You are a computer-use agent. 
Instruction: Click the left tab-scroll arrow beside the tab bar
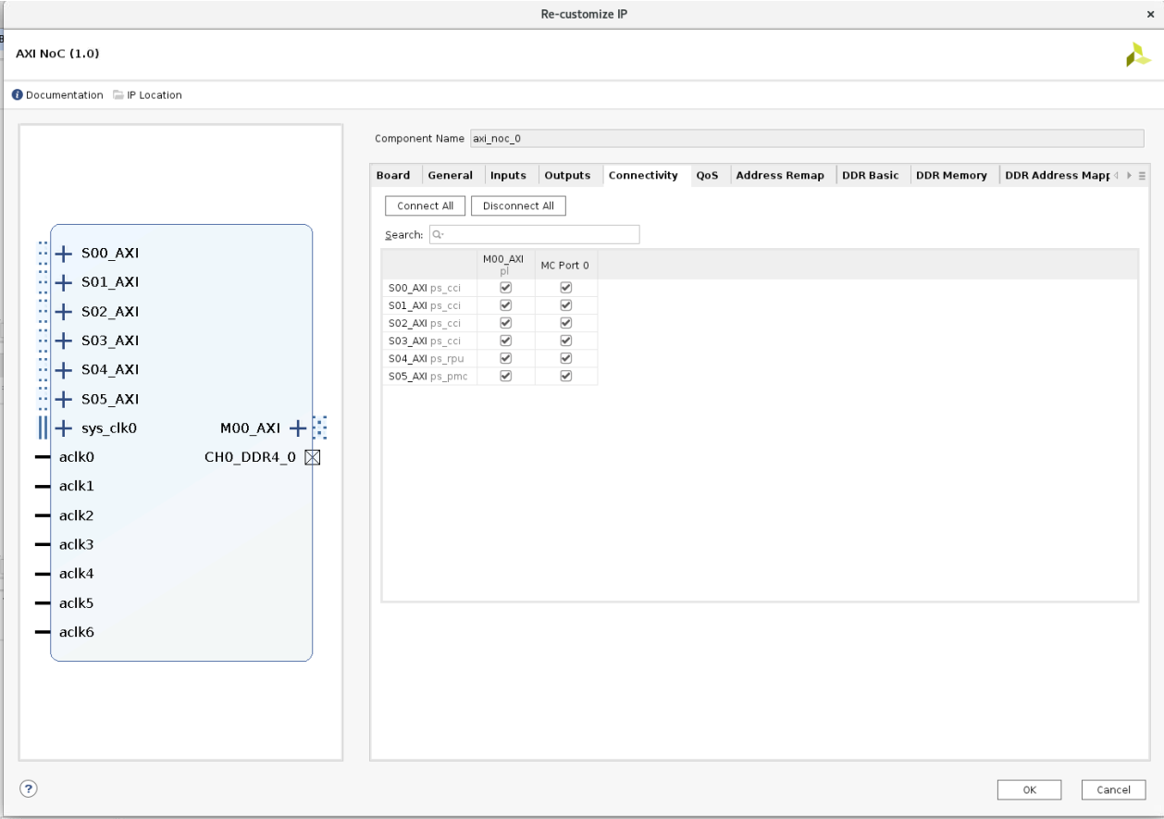click(x=1118, y=174)
